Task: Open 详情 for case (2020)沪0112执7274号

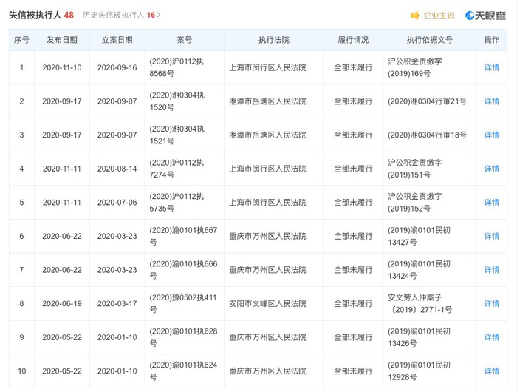Action: click(492, 169)
